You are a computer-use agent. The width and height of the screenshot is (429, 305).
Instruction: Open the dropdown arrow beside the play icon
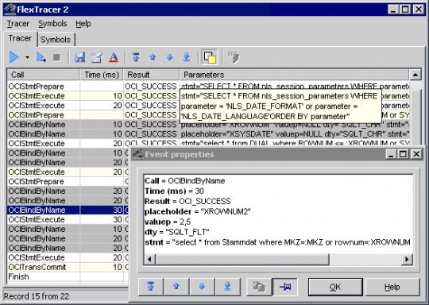27,57
